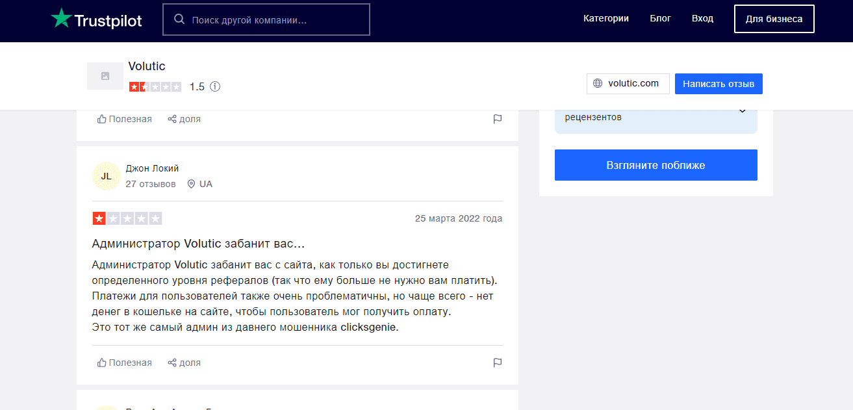Click the Взгляните поближе button

656,165
